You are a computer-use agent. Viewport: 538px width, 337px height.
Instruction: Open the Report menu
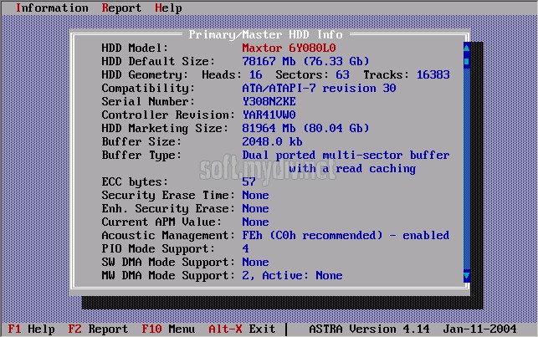(121, 8)
